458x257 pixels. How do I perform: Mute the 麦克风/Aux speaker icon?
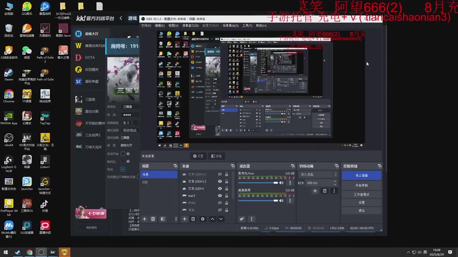(x=281, y=183)
